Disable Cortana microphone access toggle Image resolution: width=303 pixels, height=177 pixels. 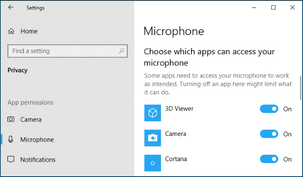269,159
